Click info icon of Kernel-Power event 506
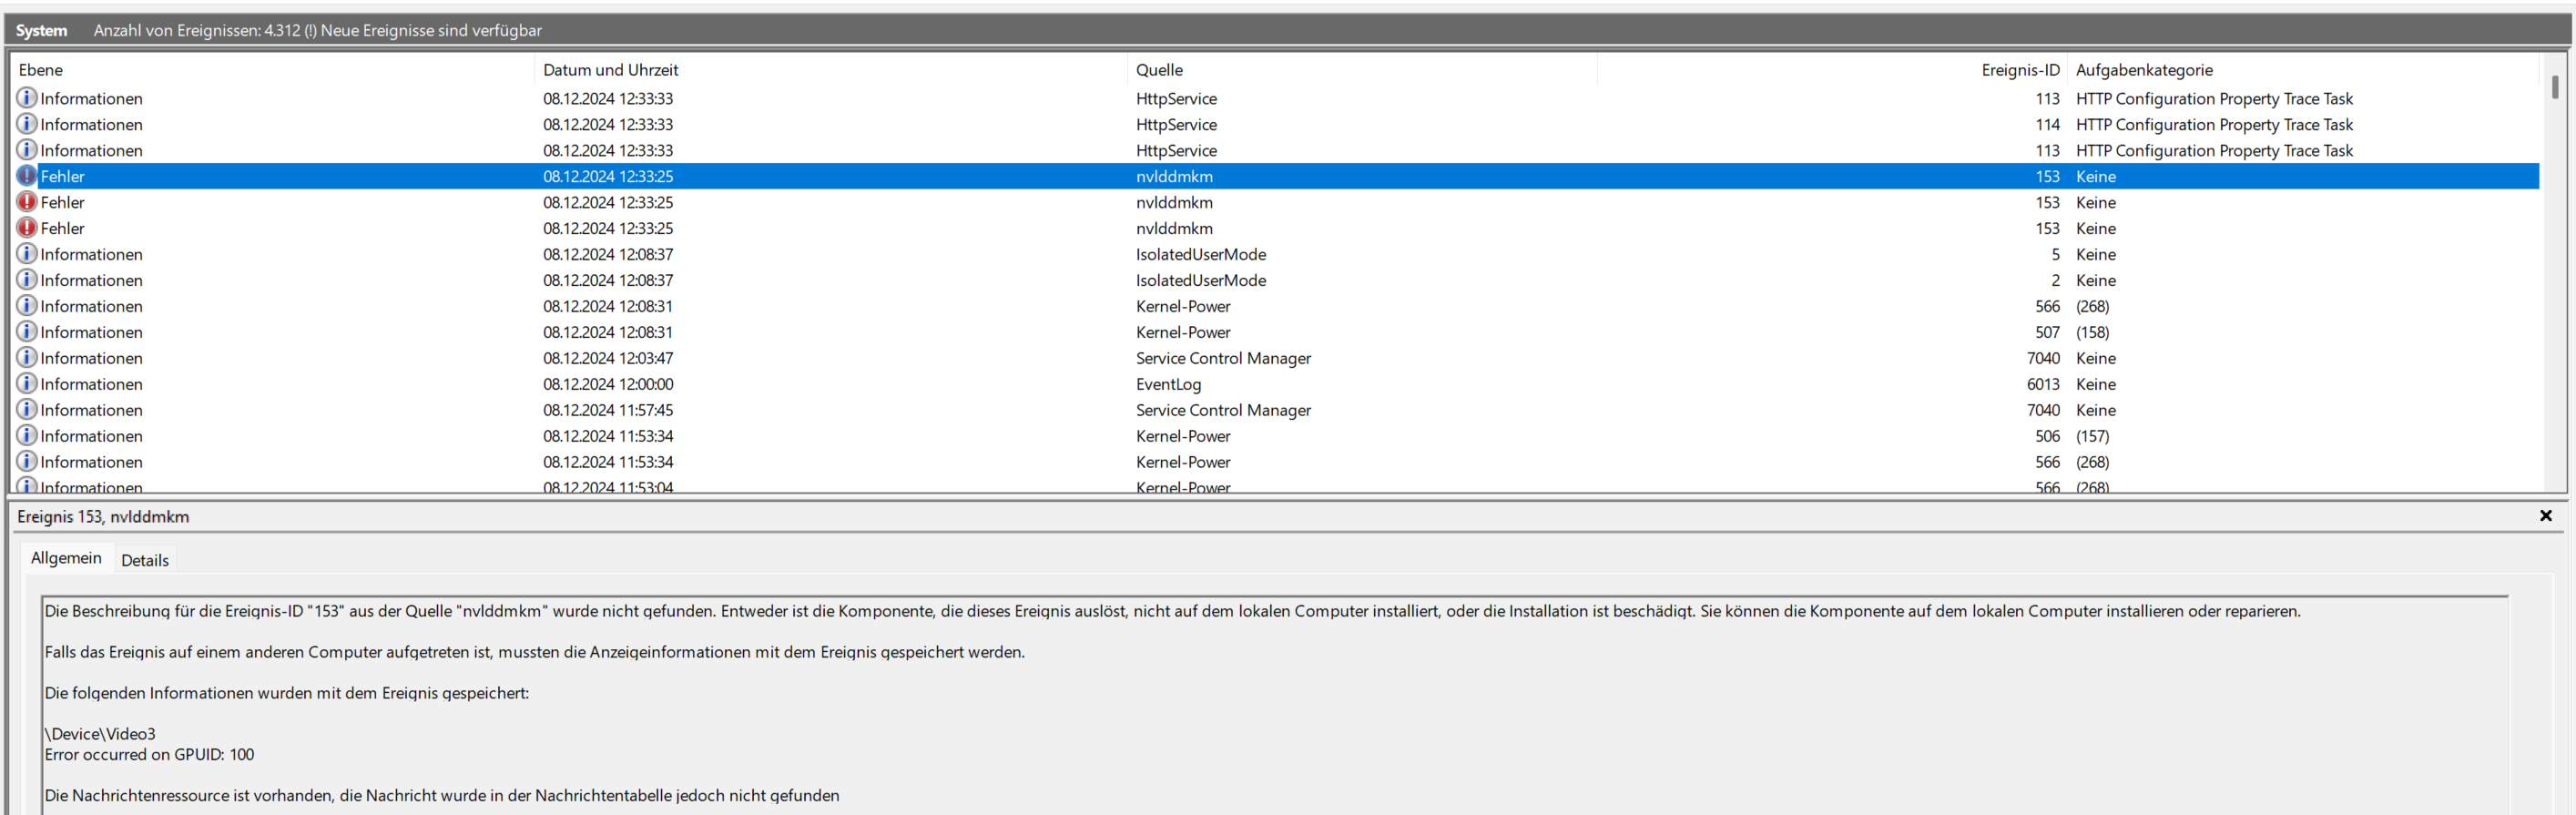 27,436
